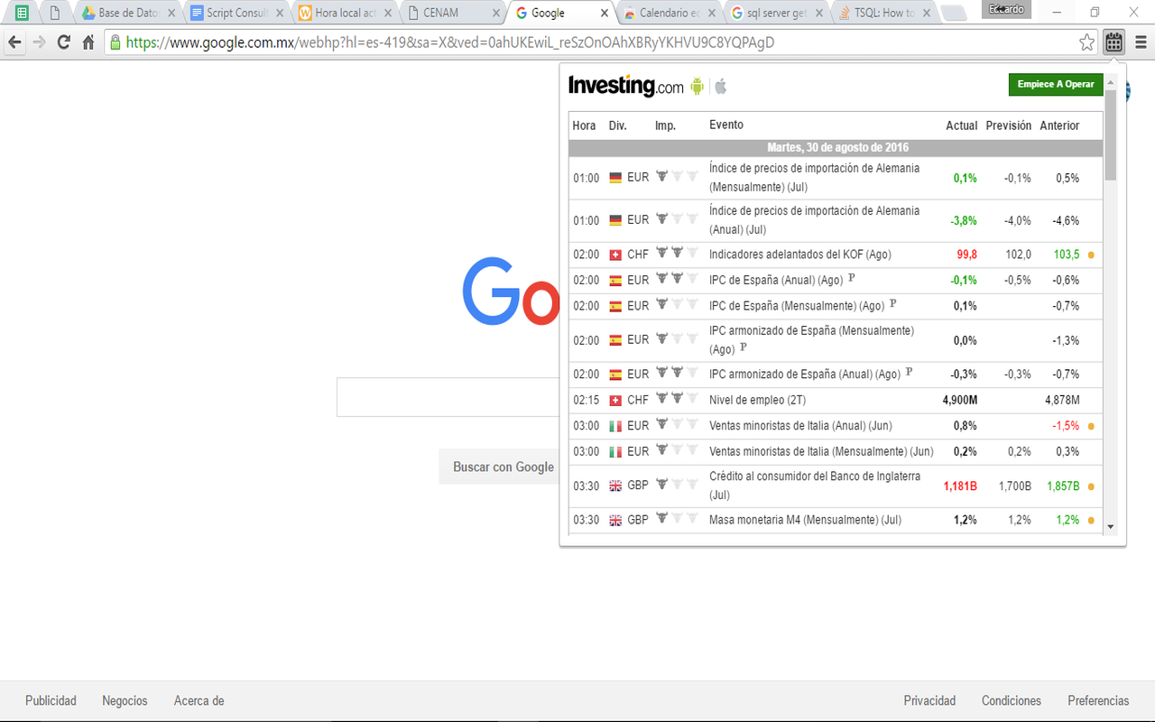The height and width of the screenshot is (722, 1155).
Task: Click importance bulls on Crédito al consumidor row
Action: click(677, 485)
